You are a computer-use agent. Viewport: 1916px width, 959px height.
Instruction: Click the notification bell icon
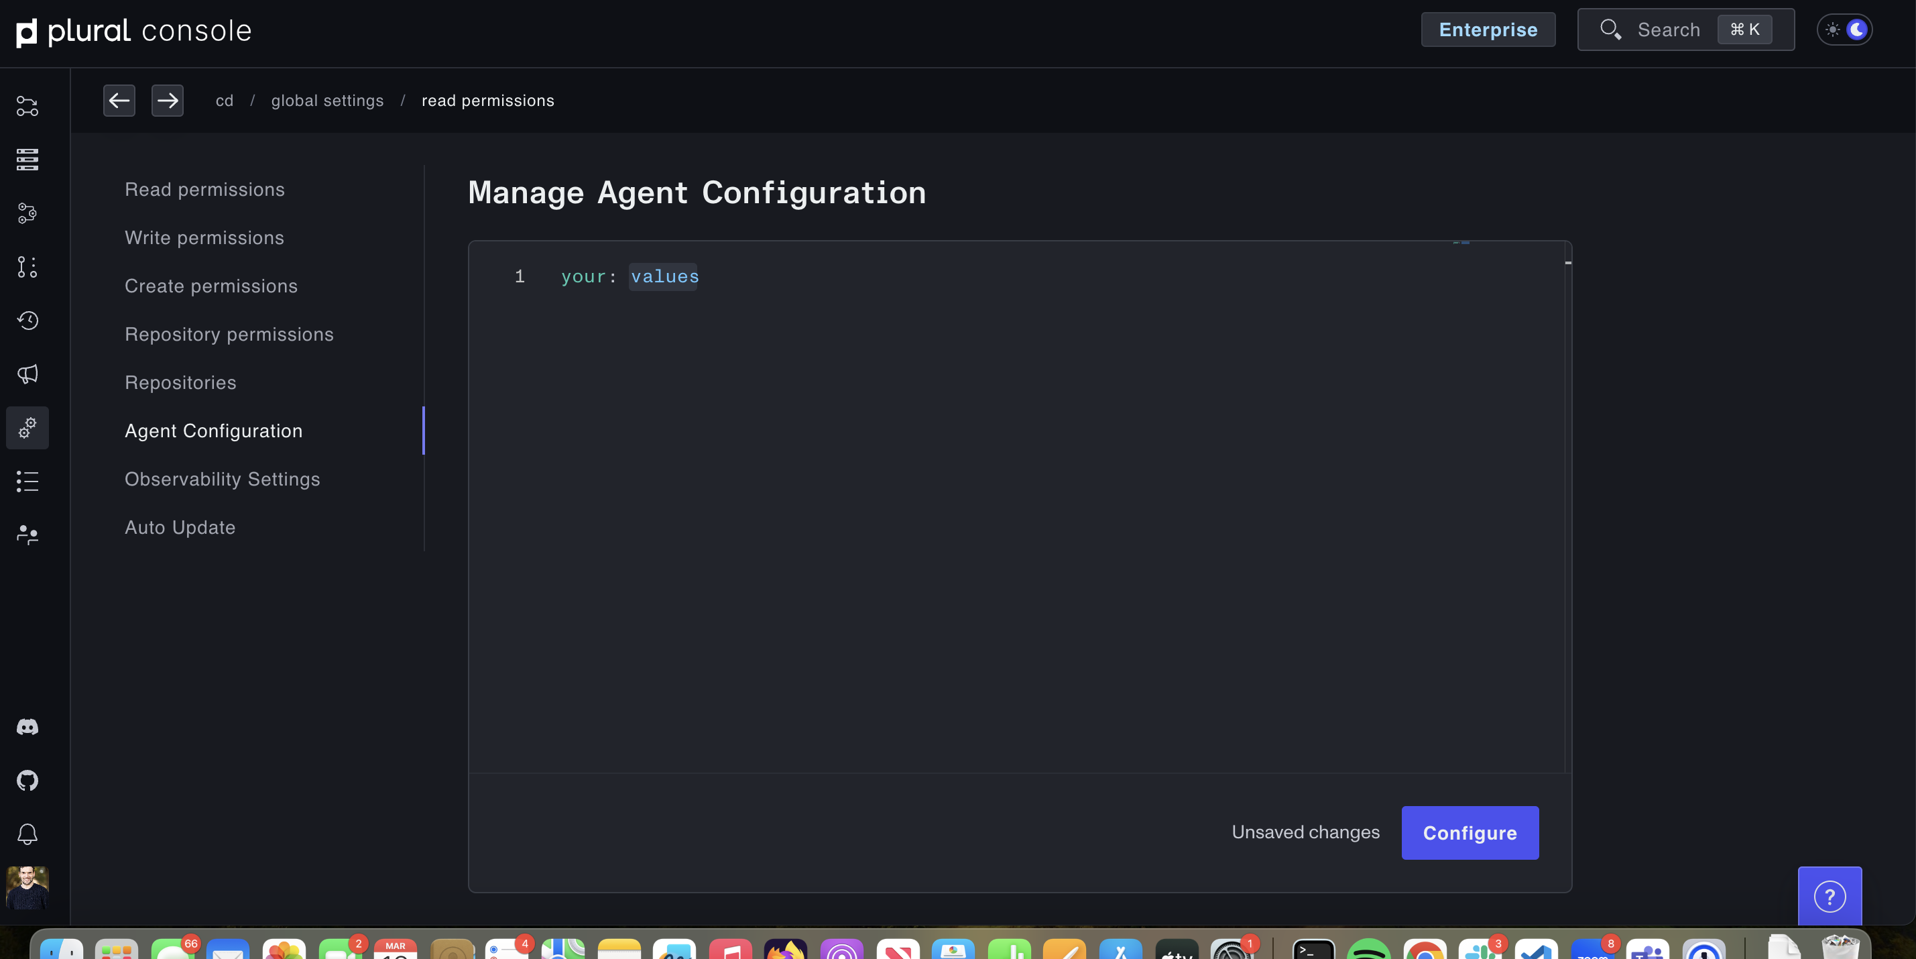tap(27, 834)
